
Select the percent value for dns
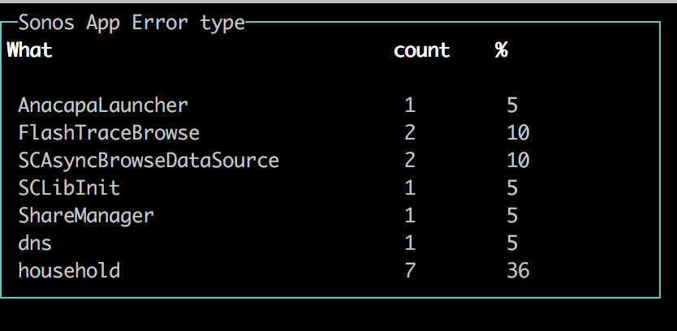point(512,243)
